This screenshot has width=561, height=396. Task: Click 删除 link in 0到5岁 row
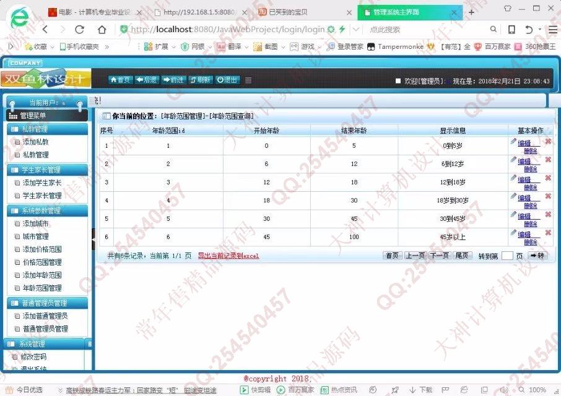point(531,151)
